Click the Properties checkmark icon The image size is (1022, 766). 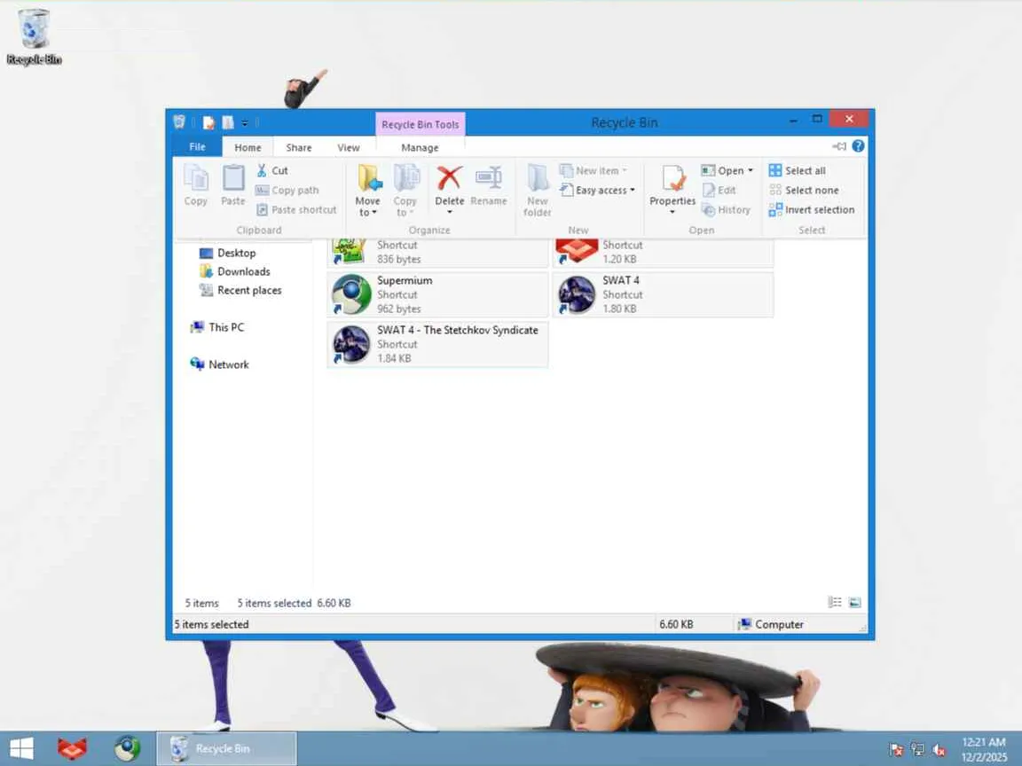[672, 178]
